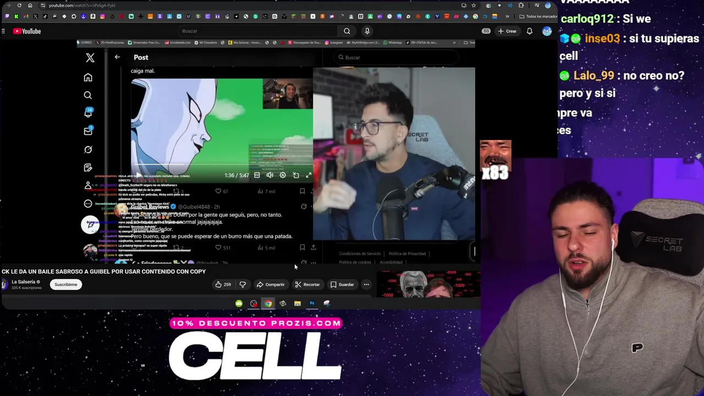
Task: Open the green cloud taskbar app
Action: 239,304
